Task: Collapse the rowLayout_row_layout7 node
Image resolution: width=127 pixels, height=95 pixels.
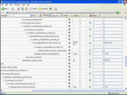Action: pos(5,80)
